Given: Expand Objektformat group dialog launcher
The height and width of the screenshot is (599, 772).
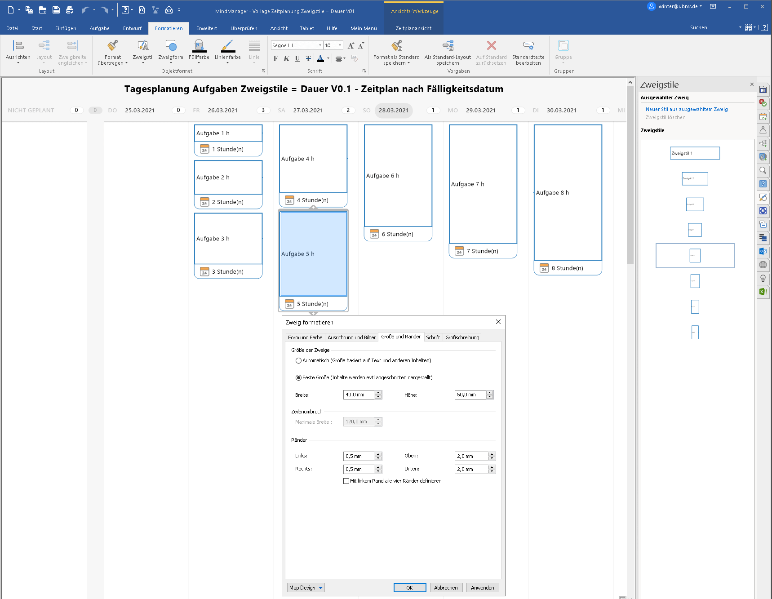Looking at the screenshot, I should 263,71.
